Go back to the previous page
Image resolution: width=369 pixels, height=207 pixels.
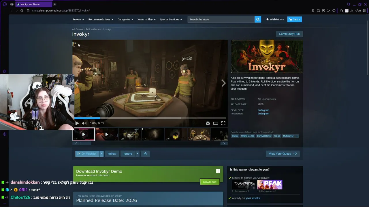[12, 11]
